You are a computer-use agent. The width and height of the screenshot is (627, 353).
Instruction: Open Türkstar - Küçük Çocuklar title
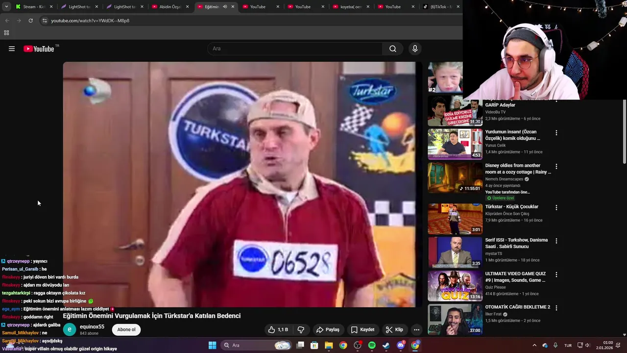coord(511,207)
